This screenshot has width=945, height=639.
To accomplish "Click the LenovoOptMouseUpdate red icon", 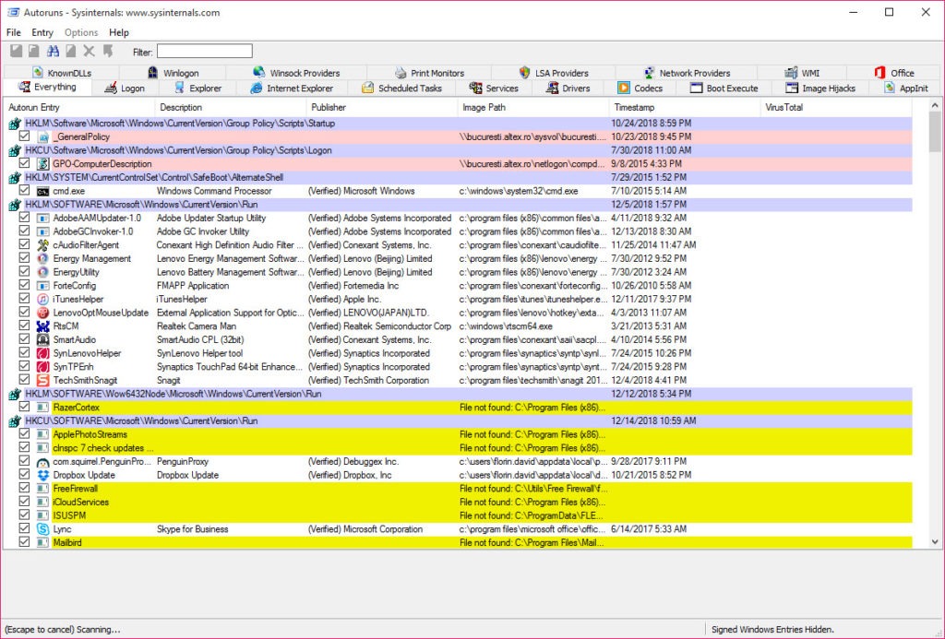I will tap(42, 313).
